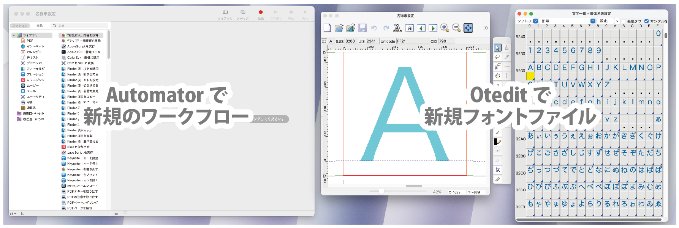
Task: Click the A character button beside SJIS
Action: point(331,41)
